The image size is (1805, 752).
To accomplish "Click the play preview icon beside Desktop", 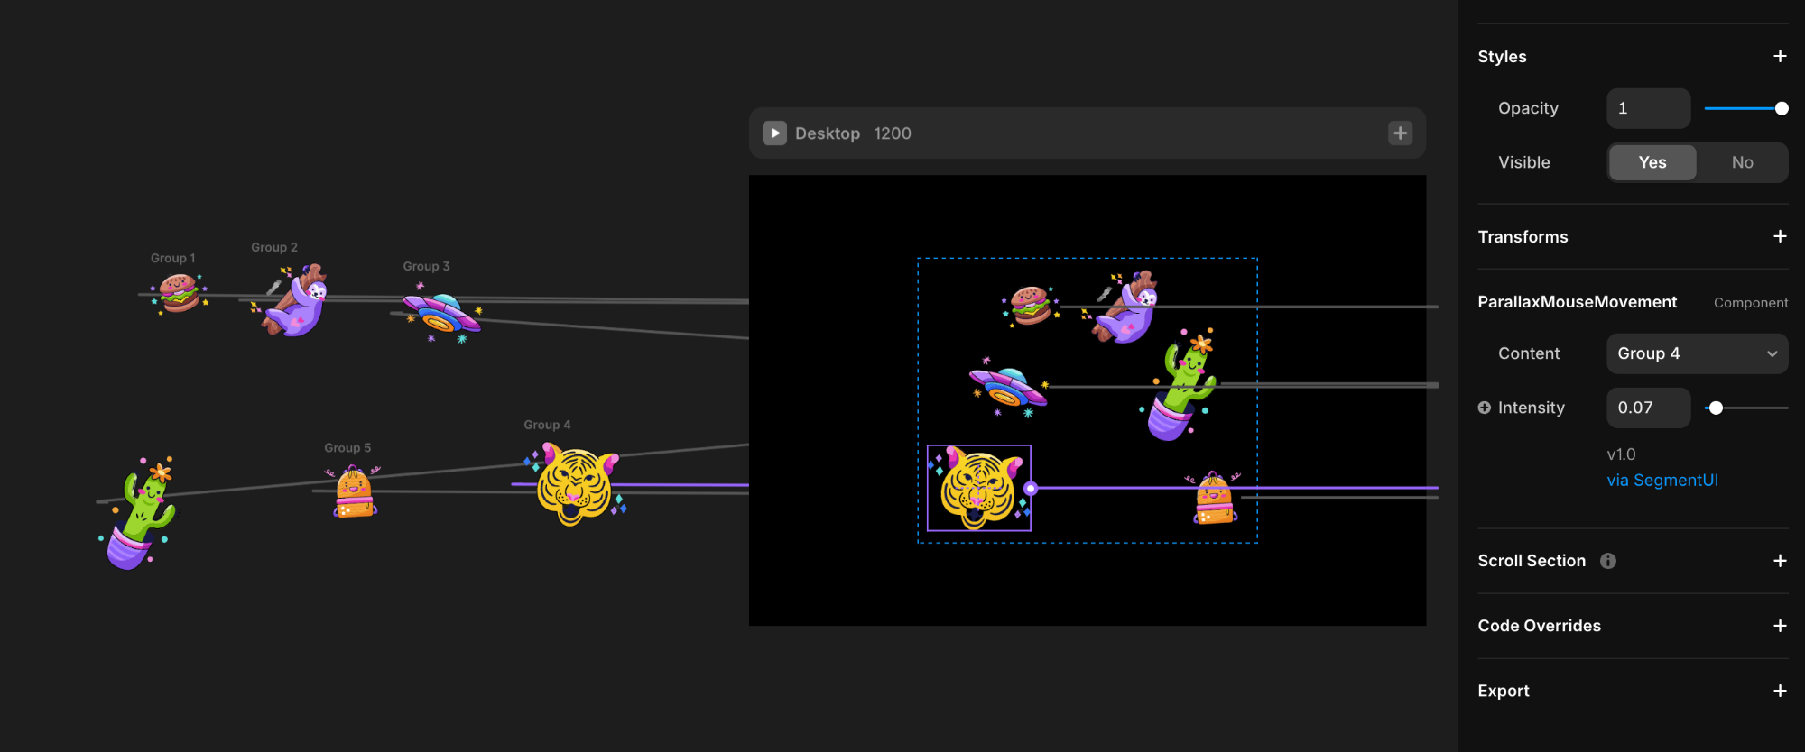I will click(774, 133).
